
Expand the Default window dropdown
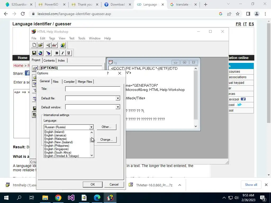[x=118, y=107]
